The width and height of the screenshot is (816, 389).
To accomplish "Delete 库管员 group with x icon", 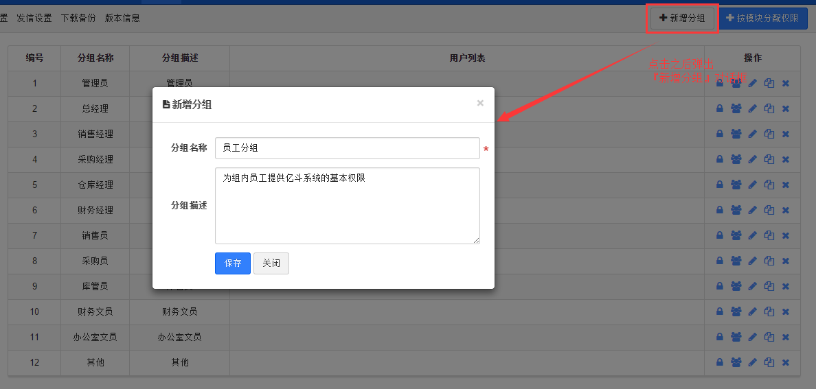I will [786, 286].
